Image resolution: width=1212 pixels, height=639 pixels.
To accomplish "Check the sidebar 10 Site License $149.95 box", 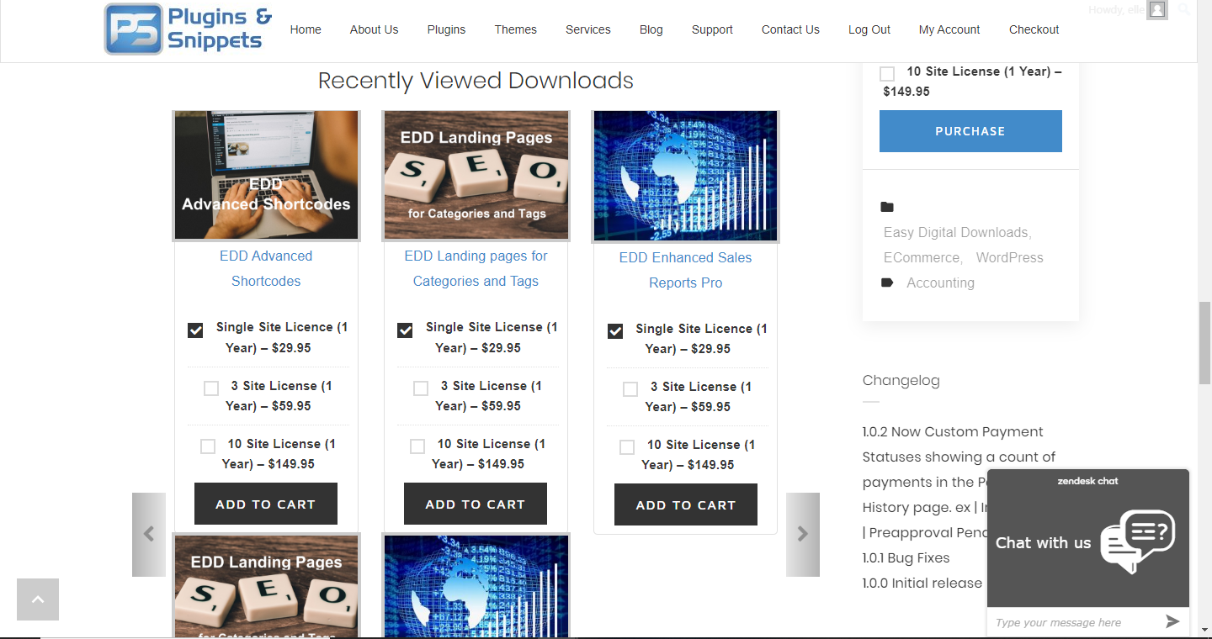I will [x=887, y=74].
